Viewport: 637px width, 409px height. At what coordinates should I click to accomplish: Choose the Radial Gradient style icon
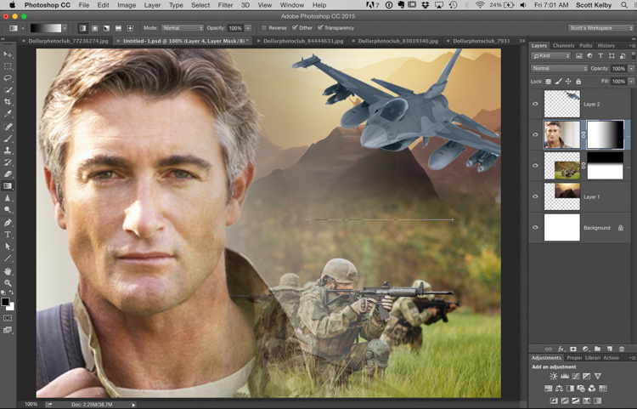pos(95,28)
